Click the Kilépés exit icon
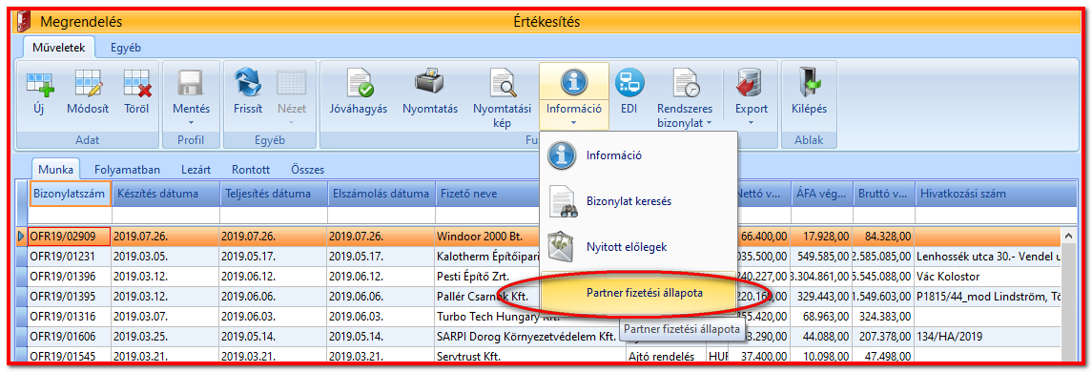The width and height of the screenshot is (1092, 372). click(809, 83)
